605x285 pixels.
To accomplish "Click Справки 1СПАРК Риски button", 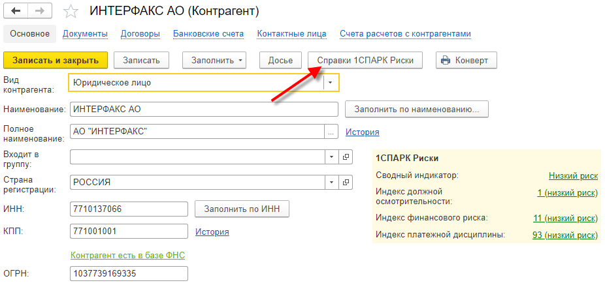I will point(365,61).
